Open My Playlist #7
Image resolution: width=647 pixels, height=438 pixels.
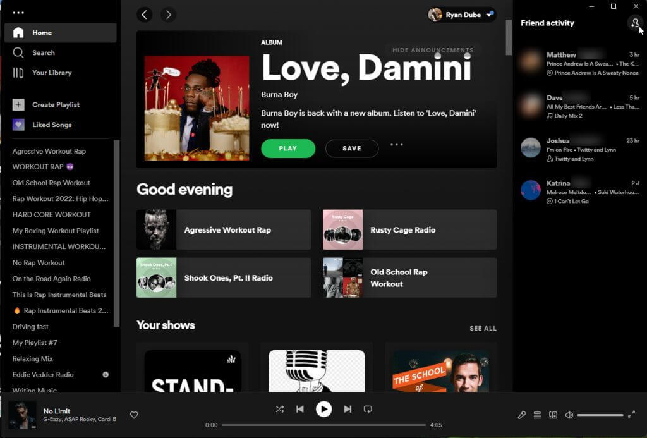(x=35, y=343)
